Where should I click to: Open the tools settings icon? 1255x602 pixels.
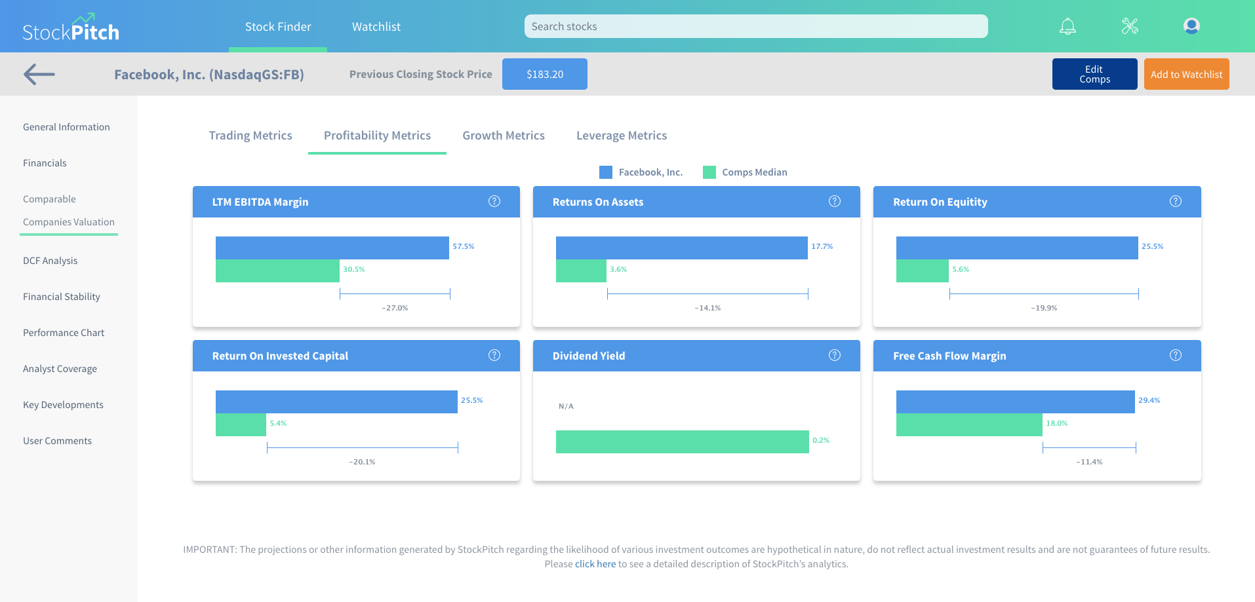pos(1130,26)
